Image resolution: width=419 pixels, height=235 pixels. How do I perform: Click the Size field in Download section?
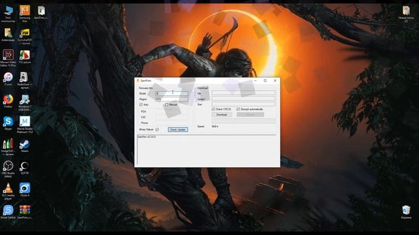244,104
